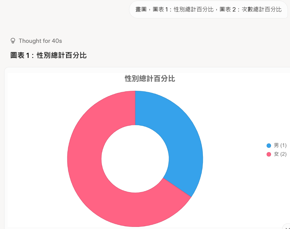Click the 男 (1) legend label
290x229 pixels.
(280, 146)
